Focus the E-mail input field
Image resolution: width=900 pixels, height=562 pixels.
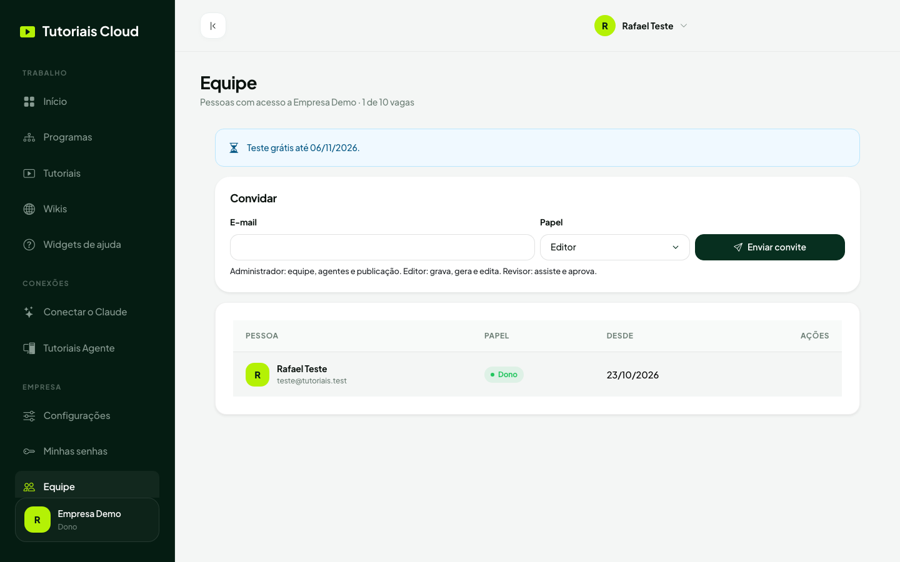pyautogui.click(x=382, y=247)
